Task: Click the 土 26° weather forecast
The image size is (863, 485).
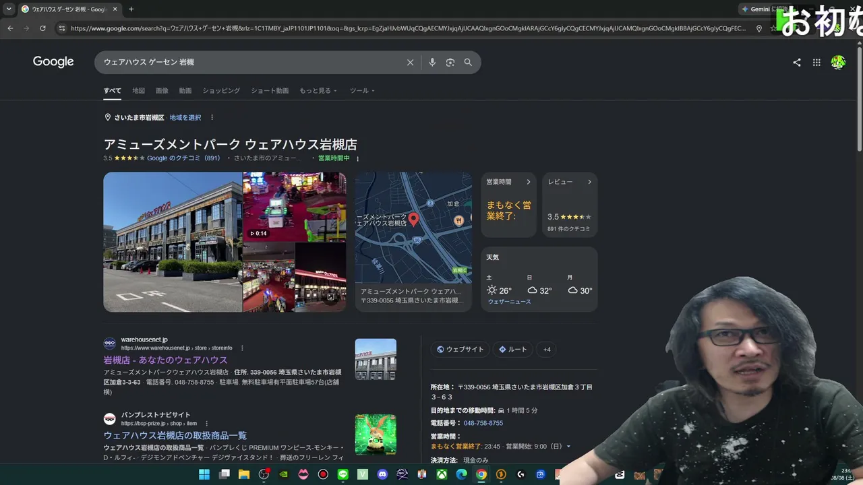Action: click(500, 286)
